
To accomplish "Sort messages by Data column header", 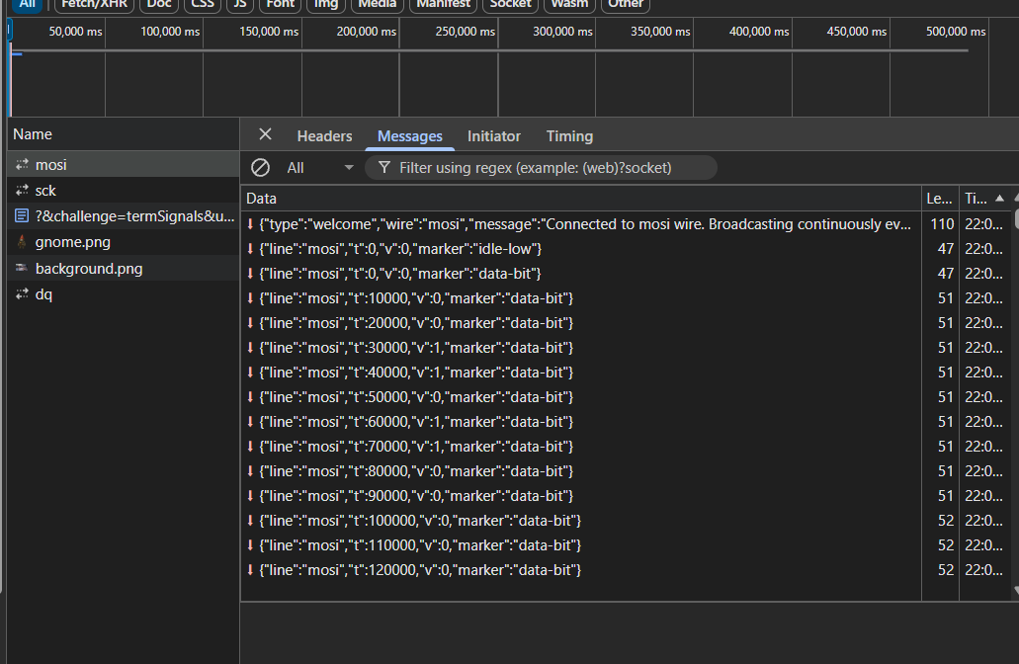I will [581, 199].
